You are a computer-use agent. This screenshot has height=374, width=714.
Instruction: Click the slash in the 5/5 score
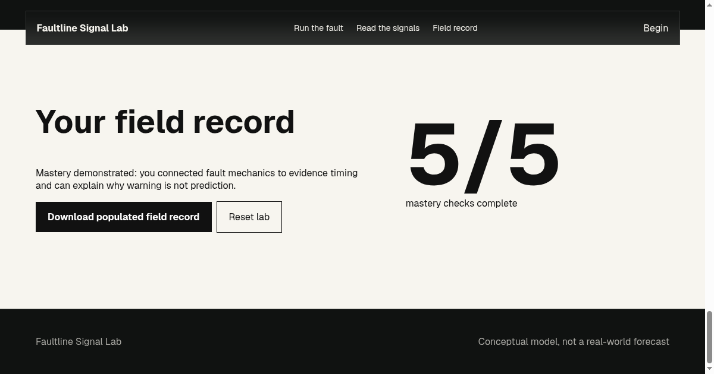pos(483,157)
